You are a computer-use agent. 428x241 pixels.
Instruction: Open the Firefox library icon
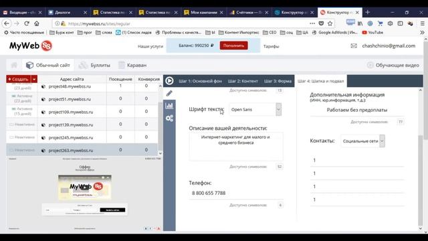pos(360,23)
